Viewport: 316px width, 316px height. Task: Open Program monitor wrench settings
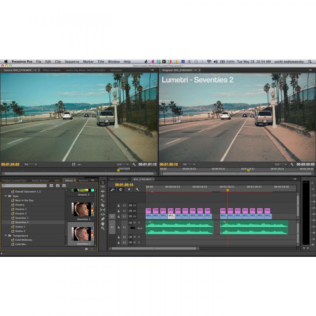pyautogui.click(x=292, y=164)
